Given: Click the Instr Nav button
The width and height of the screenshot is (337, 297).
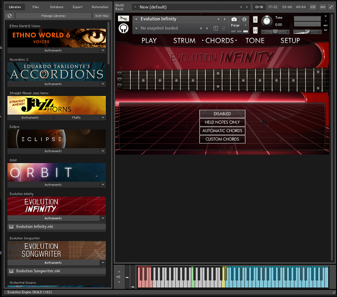Looking at the screenshot, I should click(x=102, y=16).
